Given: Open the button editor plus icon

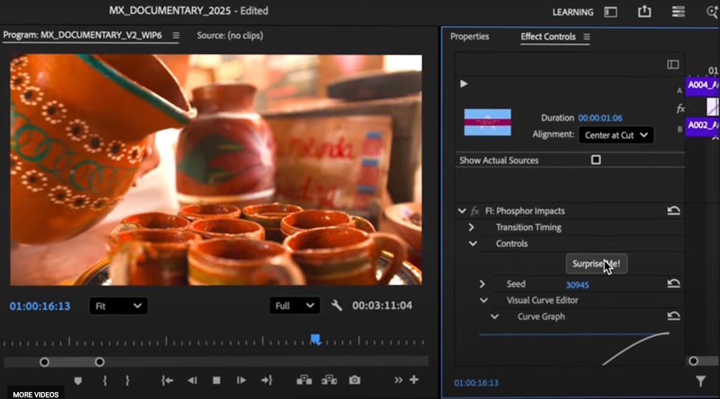Looking at the screenshot, I should pos(414,380).
